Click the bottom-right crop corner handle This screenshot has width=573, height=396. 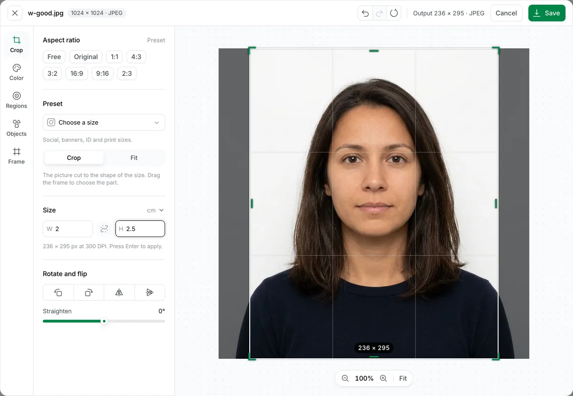496,356
